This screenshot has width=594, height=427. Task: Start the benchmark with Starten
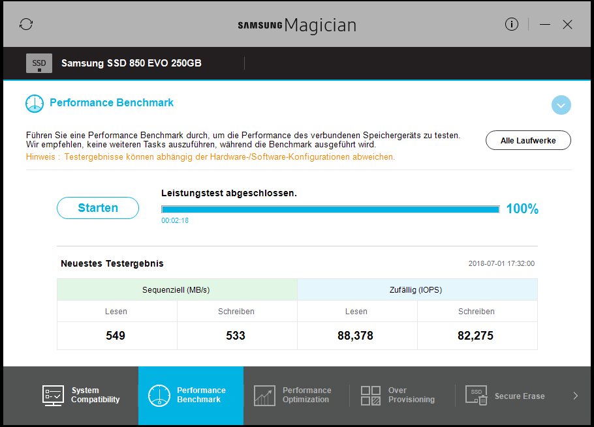98,208
